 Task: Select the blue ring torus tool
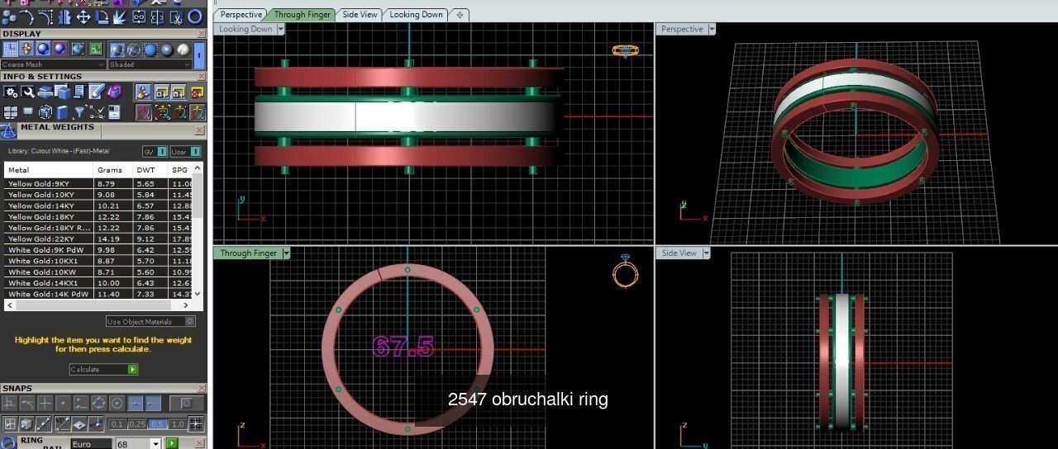click(195, 17)
